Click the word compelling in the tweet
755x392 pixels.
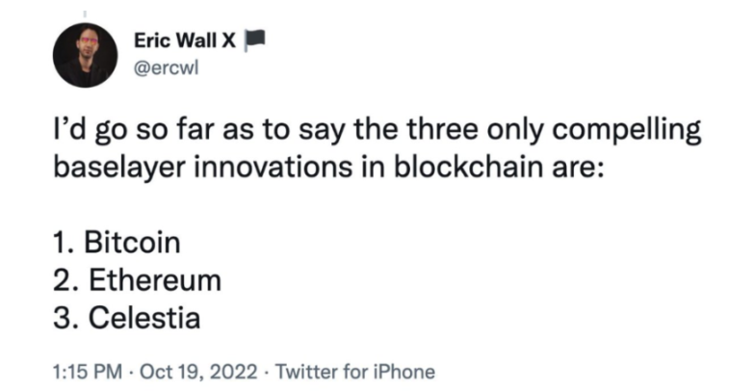[x=626, y=131]
